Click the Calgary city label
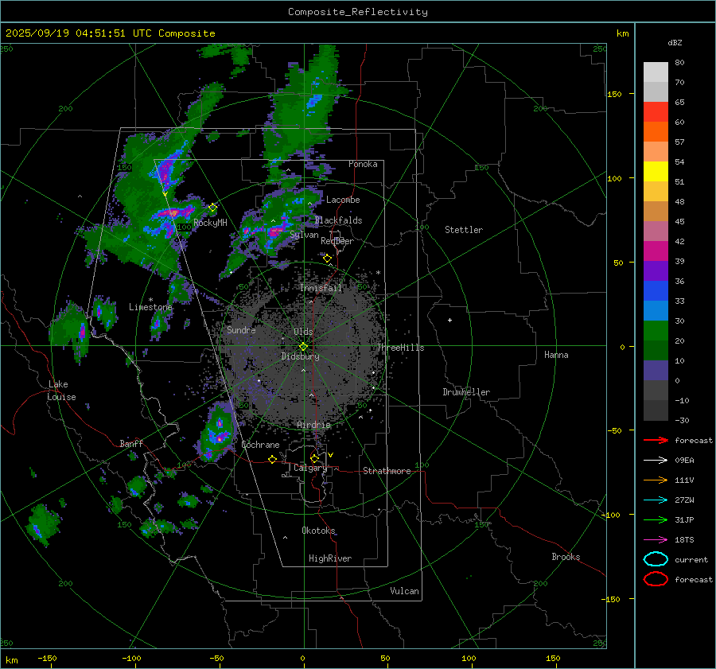716x669 pixels. tap(310, 469)
